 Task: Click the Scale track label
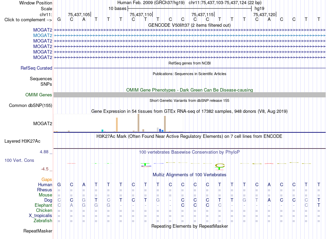(x=46, y=9)
